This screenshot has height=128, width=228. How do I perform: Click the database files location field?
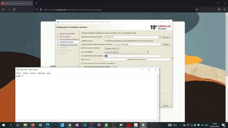[137, 44]
